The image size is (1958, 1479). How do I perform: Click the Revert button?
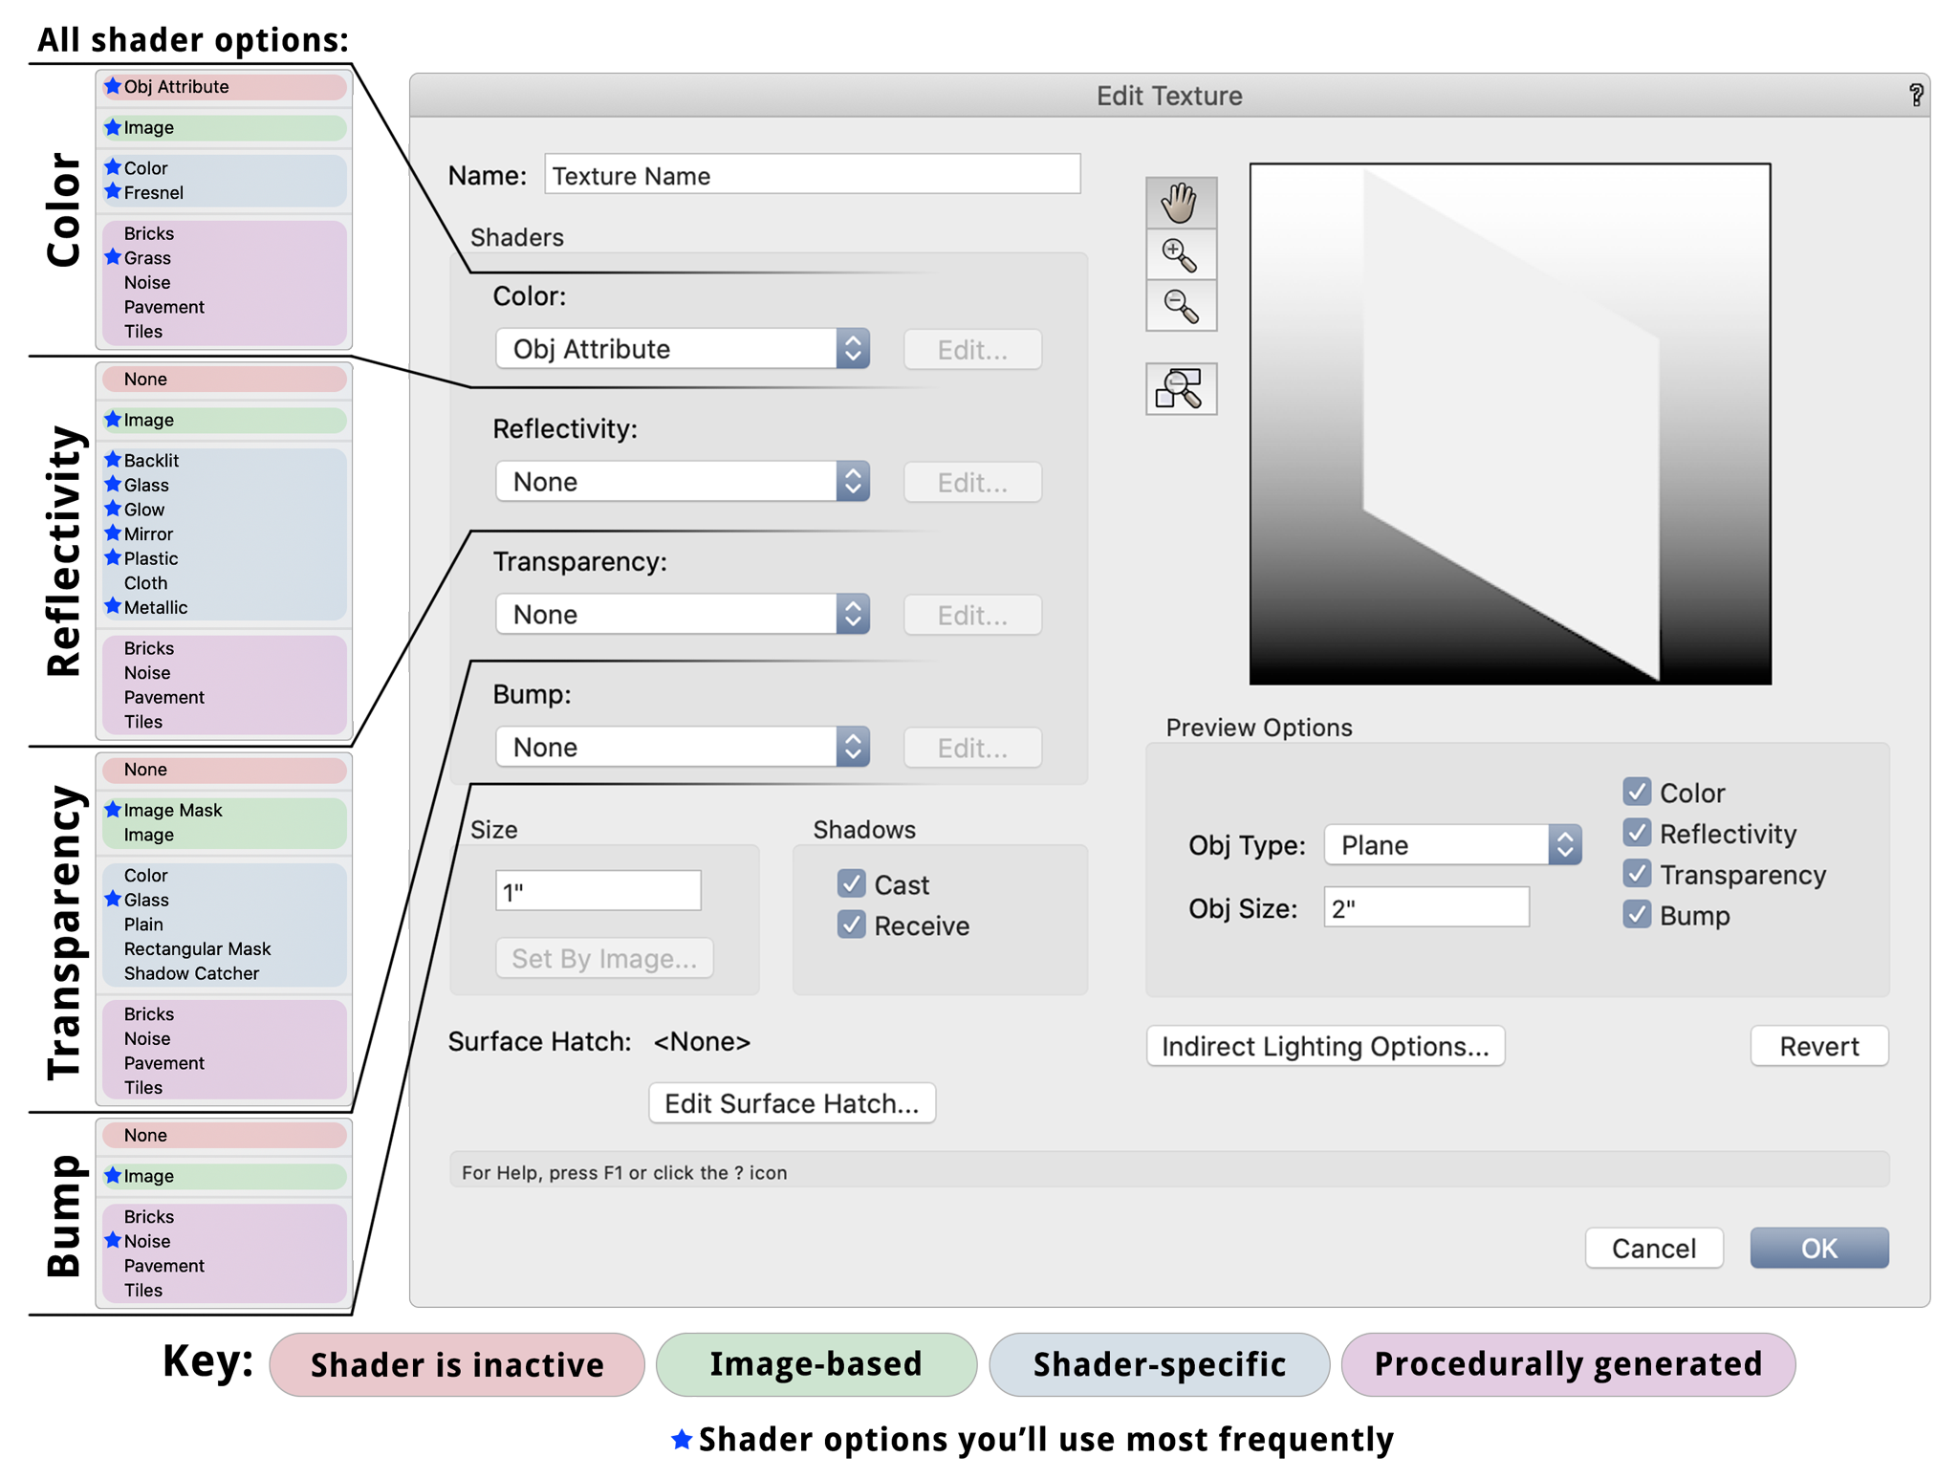pyautogui.click(x=1817, y=1046)
